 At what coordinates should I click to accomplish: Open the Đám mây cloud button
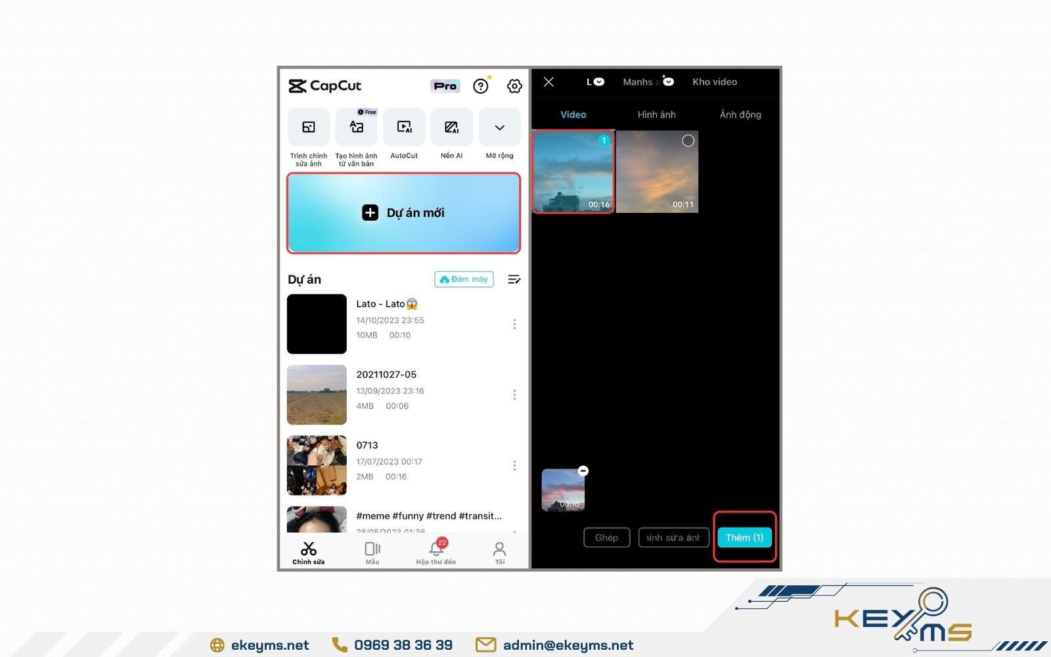[x=464, y=279]
